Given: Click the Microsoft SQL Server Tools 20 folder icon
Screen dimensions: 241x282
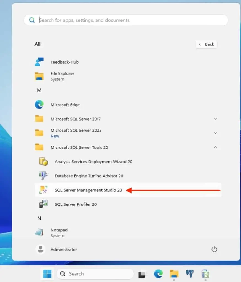Looking at the screenshot, I should click(39, 147).
